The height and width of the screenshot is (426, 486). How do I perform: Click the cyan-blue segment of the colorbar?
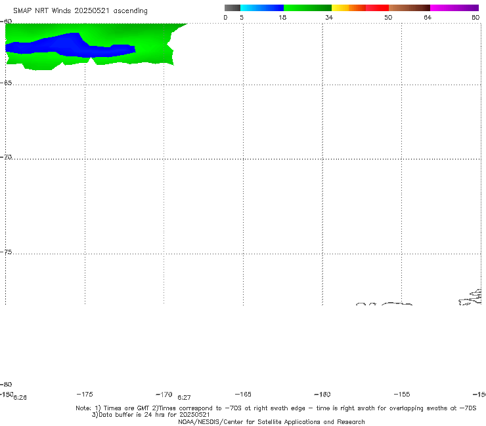[x=262, y=8]
